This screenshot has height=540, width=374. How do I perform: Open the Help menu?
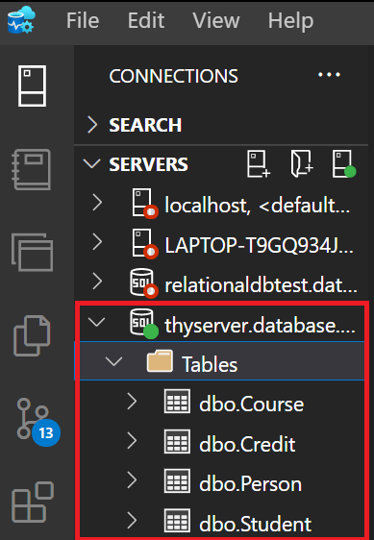pyautogui.click(x=291, y=21)
